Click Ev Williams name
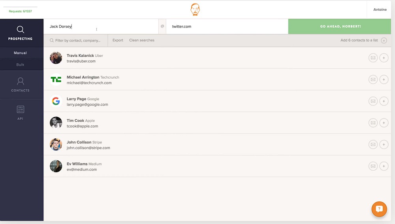This screenshot has width=395, height=224. [x=77, y=164]
